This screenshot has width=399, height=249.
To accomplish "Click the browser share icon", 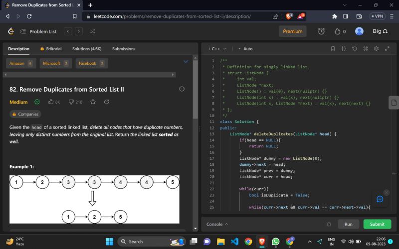I will (275, 16).
